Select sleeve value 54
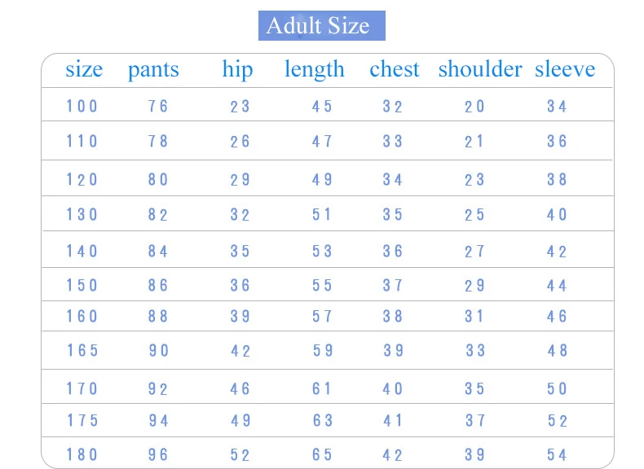 point(557,454)
